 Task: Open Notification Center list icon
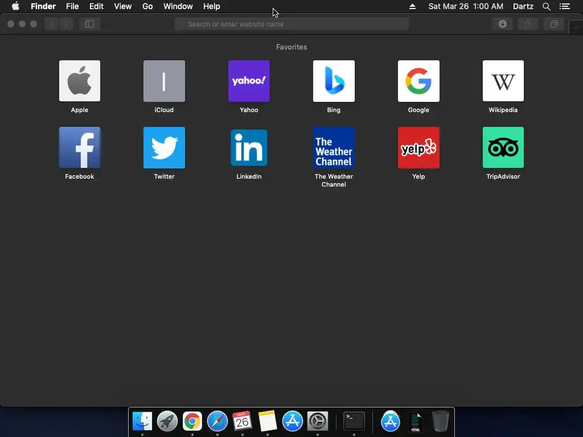click(x=565, y=6)
